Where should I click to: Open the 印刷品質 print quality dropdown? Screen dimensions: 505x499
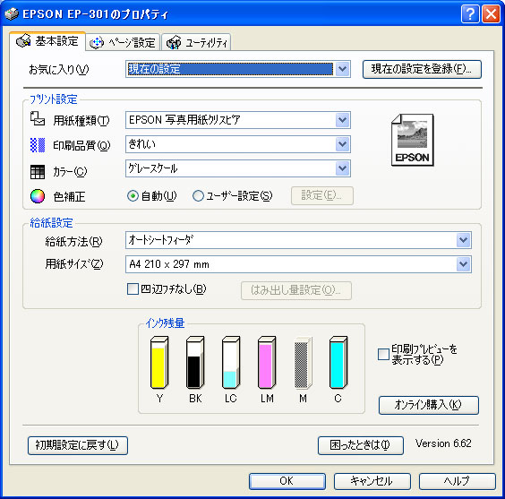pyautogui.click(x=237, y=144)
